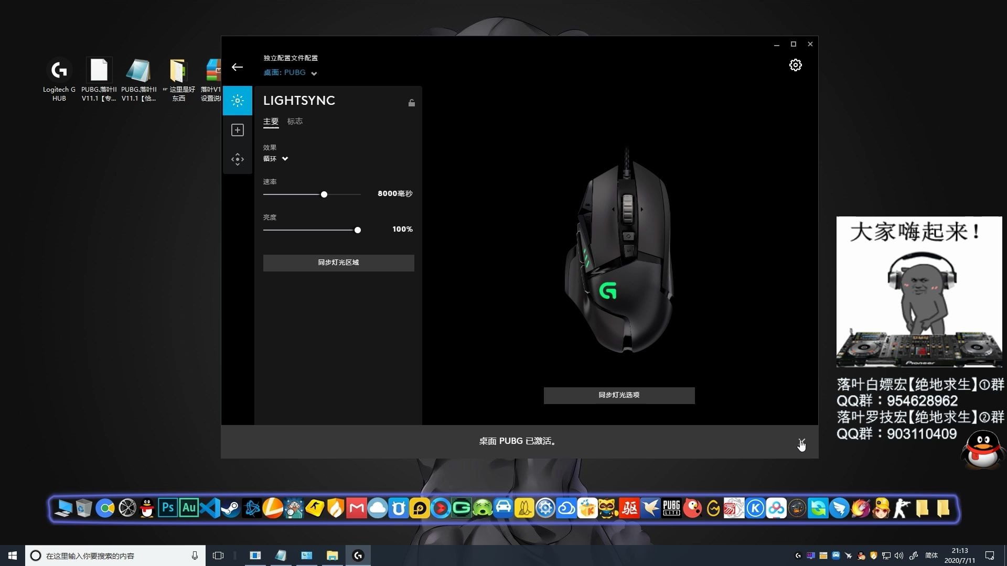Click the back arrow in G HUB
The height and width of the screenshot is (566, 1007).
[238, 67]
